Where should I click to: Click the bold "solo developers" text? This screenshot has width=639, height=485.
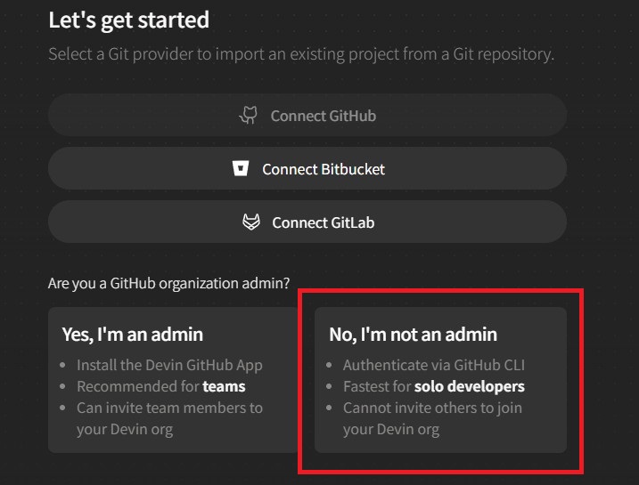pos(469,386)
